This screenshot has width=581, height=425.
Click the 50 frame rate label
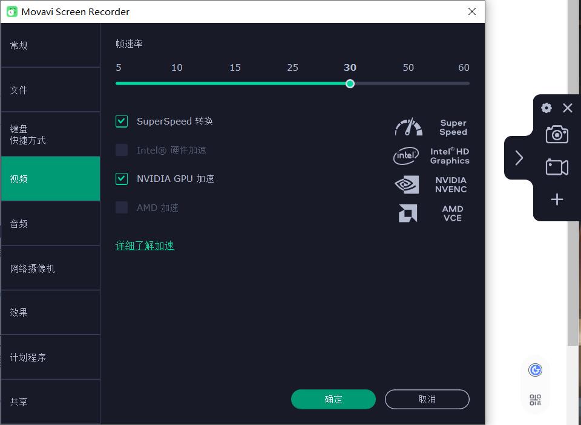click(408, 67)
